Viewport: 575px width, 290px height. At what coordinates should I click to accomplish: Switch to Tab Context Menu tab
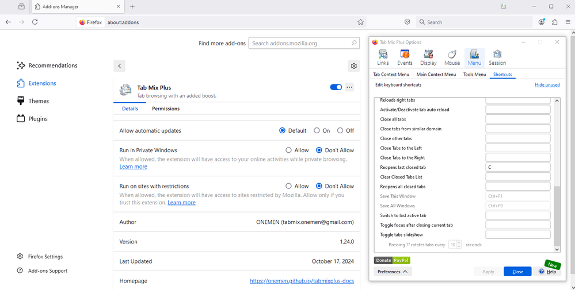[391, 74]
